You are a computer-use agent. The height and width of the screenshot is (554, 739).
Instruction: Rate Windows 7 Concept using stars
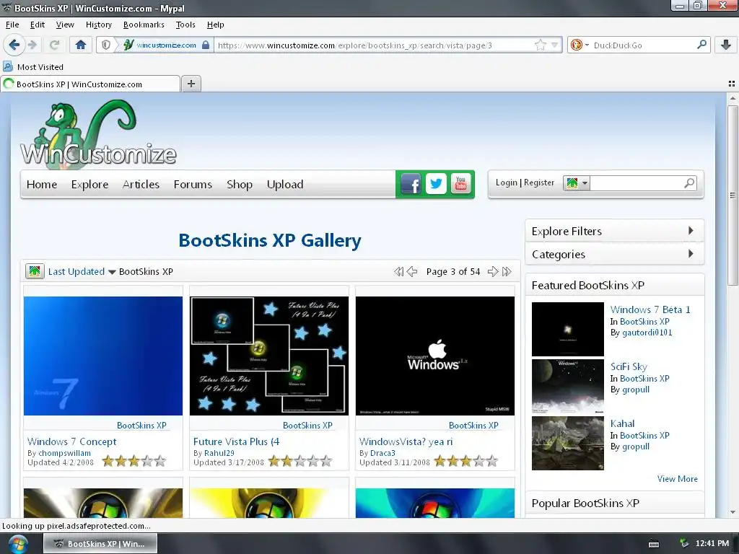[134, 461]
